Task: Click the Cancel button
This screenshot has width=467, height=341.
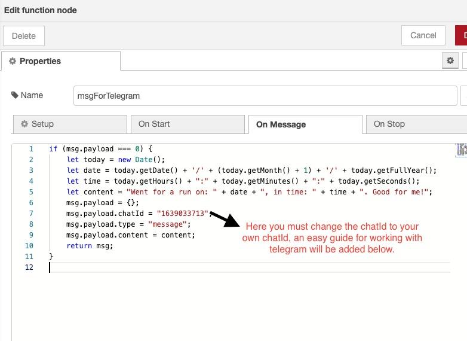Action: [423, 35]
